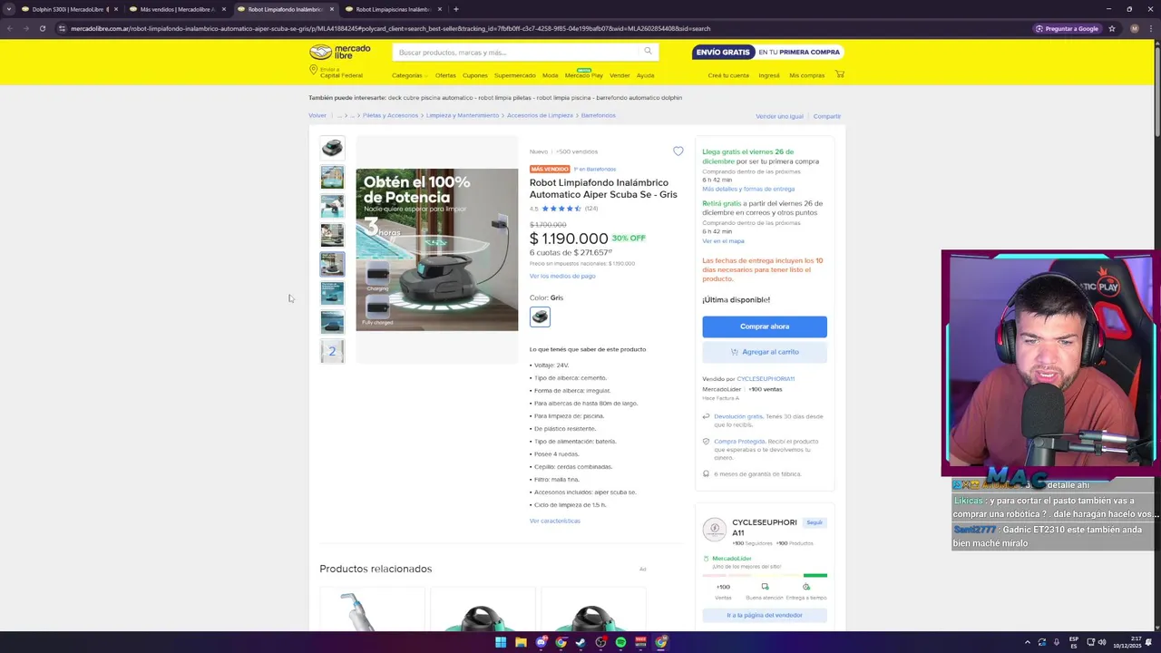Open Windows Start menu

[x=501, y=642]
